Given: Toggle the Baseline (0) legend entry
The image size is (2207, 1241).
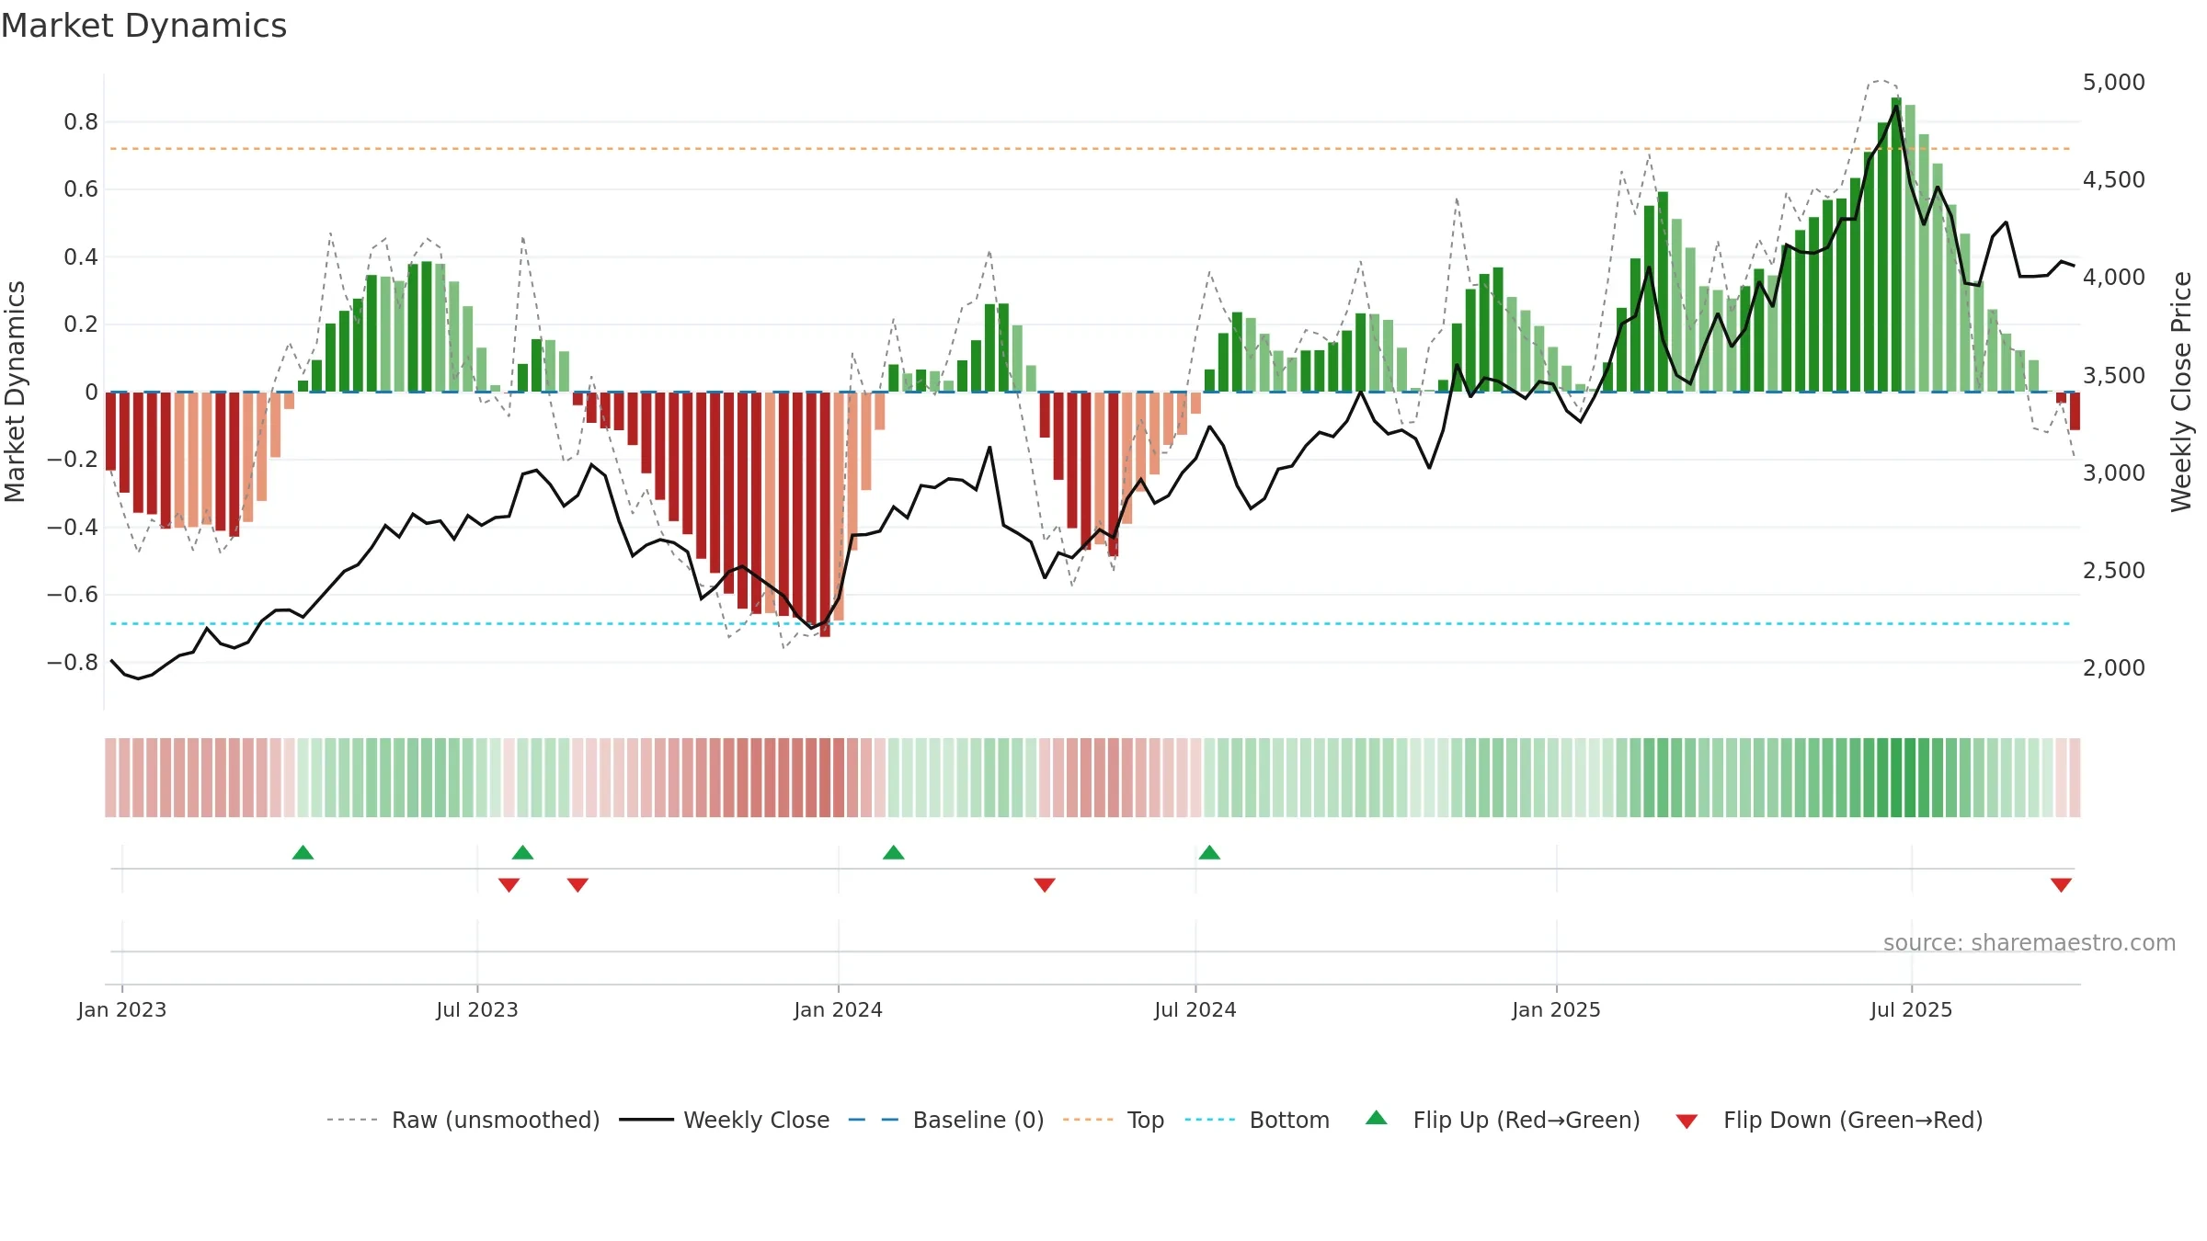Looking at the screenshot, I should [945, 1120].
